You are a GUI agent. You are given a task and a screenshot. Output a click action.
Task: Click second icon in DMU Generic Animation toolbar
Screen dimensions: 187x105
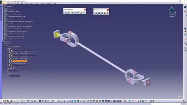pyautogui.click(x=99, y=13)
